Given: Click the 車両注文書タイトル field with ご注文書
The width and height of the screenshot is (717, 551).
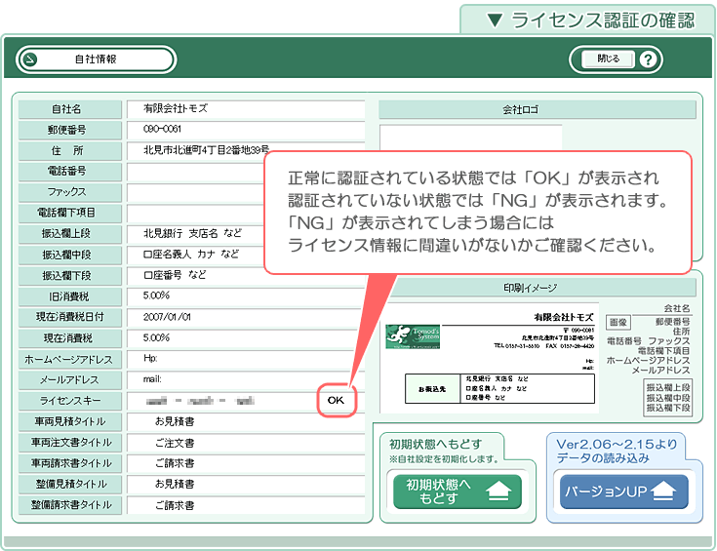Looking at the screenshot, I should 246,443.
